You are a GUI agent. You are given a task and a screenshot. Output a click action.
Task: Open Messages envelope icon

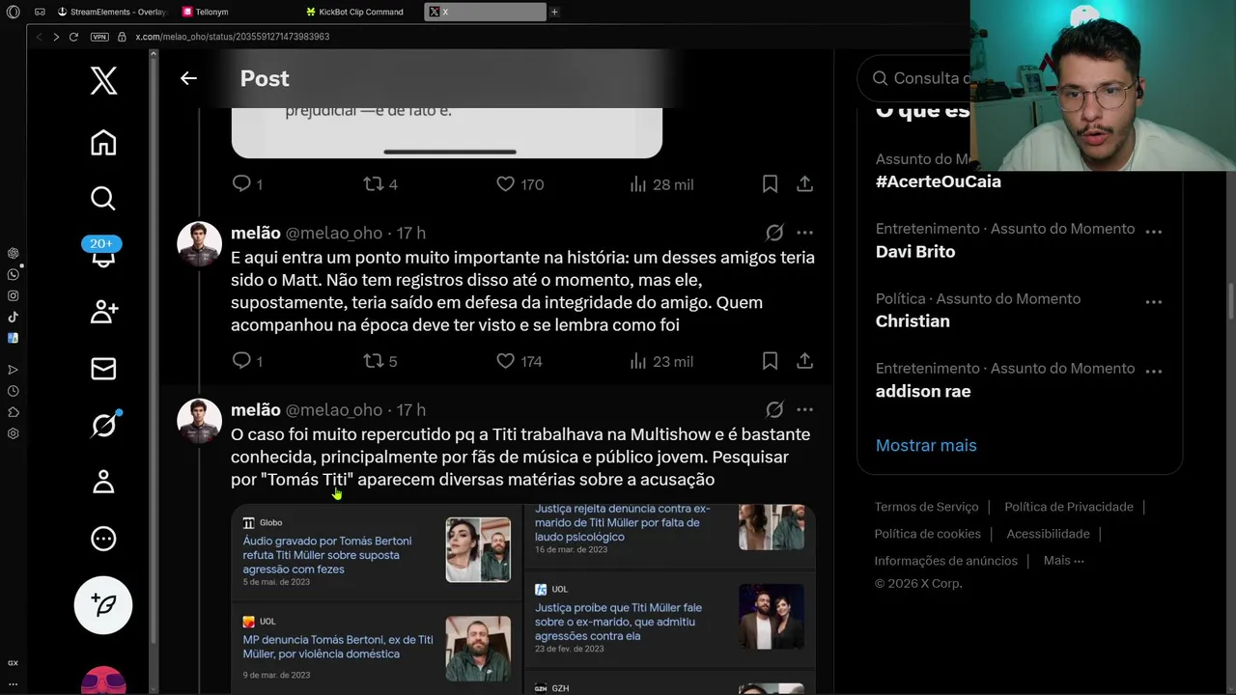[x=103, y=369]
